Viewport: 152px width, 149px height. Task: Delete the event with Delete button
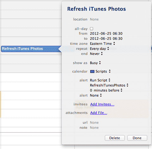pyautogui.click(x=115, y=138)
